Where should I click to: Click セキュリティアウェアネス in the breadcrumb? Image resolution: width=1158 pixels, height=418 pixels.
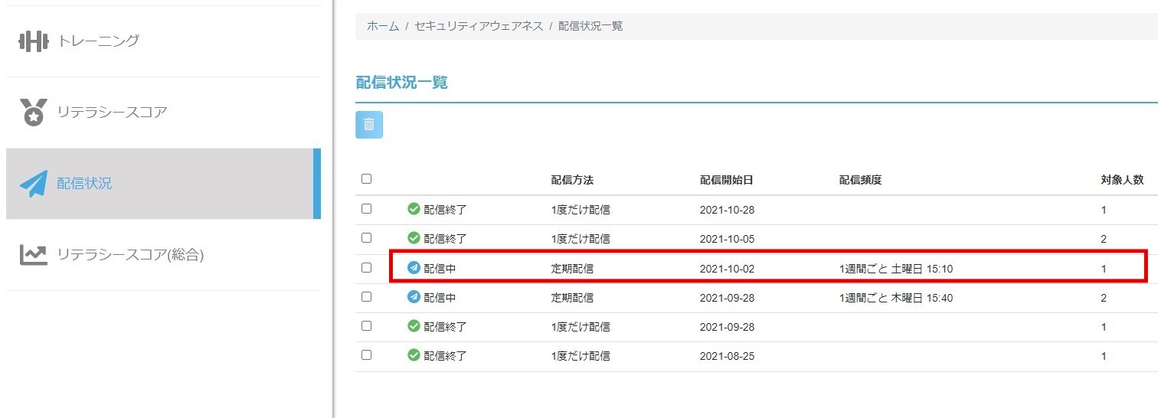[x=479, y=26]
